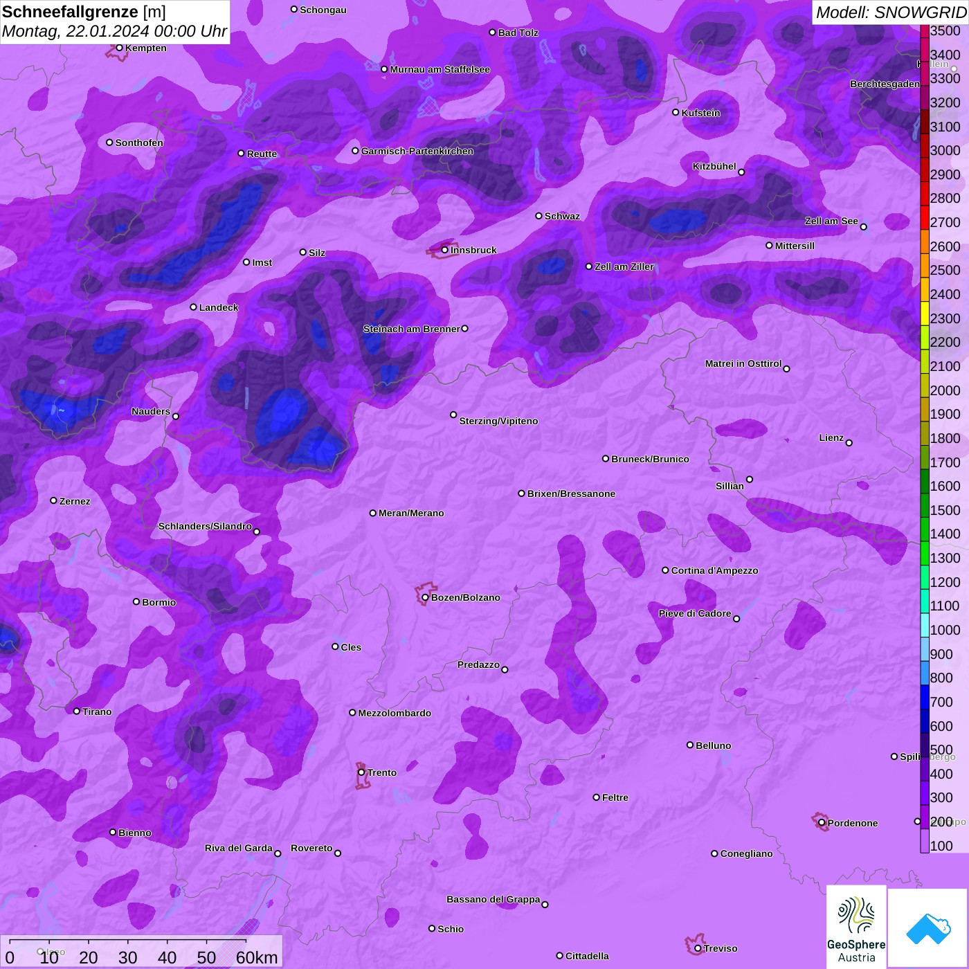Click the Schongau location dot
This screenshot has width=969, height=969.
point(294,9)
